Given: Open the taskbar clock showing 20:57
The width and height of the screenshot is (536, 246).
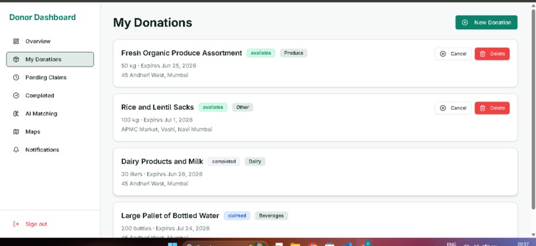Looking at the screenshot, I should click(x=523, y=244).
